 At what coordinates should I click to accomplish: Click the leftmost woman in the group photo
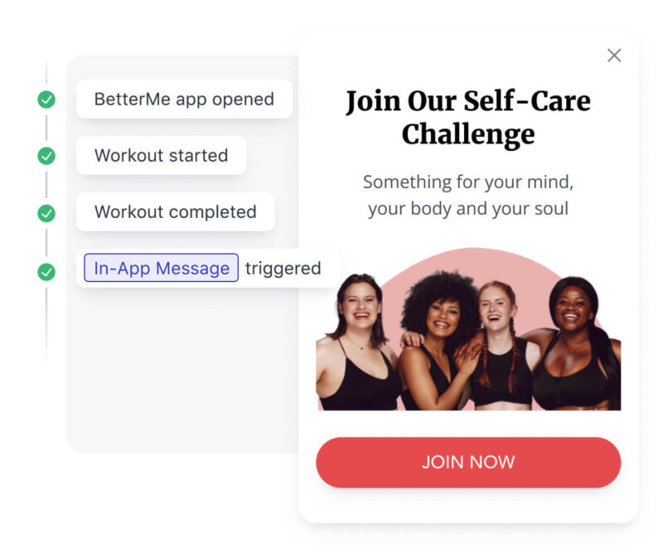pyautogui.click(x=357, y=342)
